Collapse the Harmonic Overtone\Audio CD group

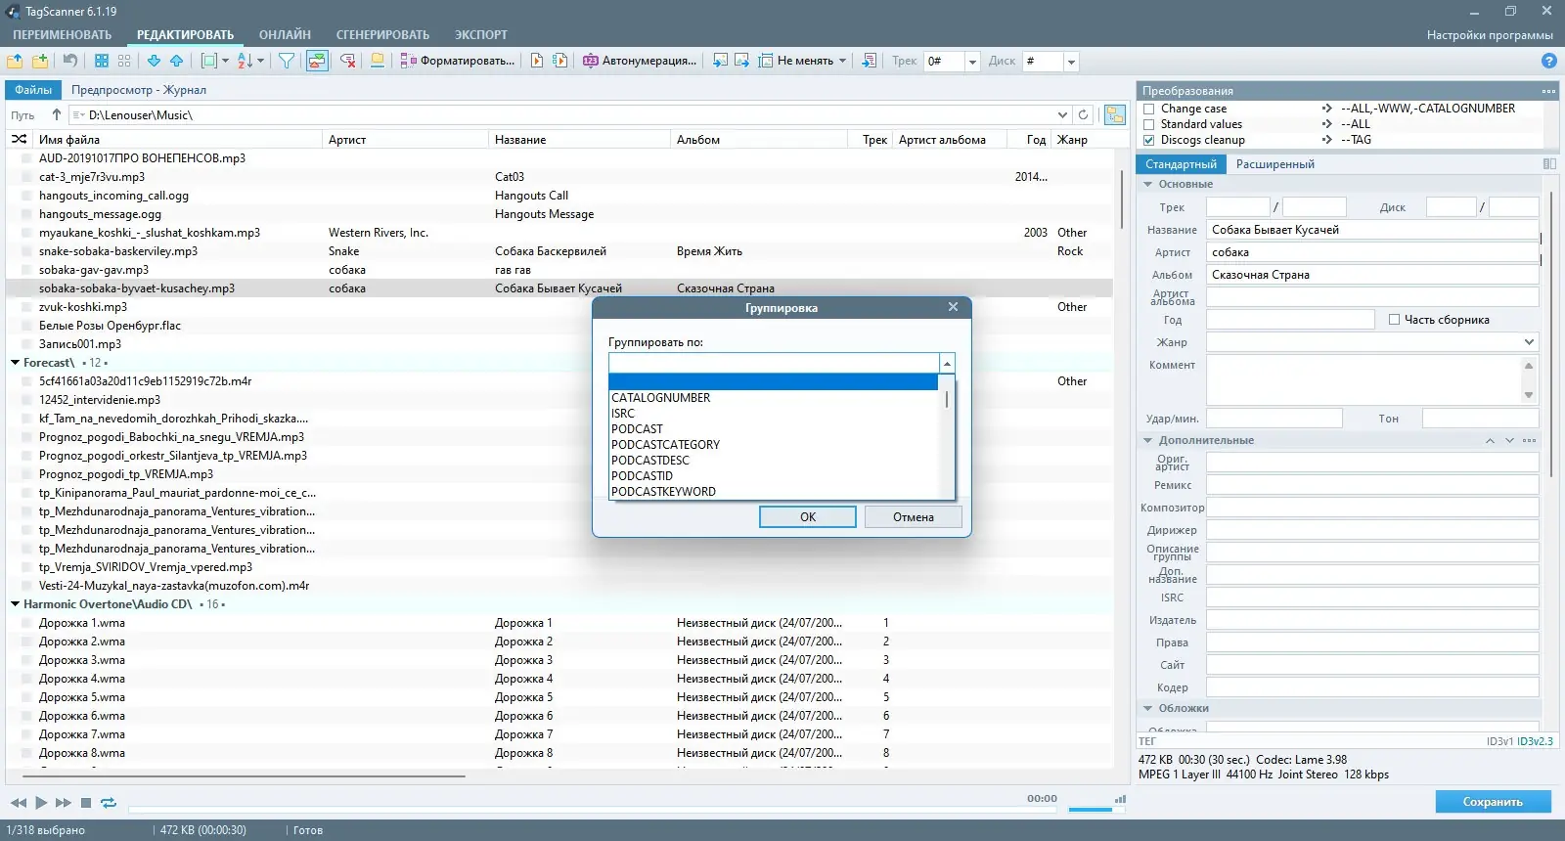(x=16, y=604)
